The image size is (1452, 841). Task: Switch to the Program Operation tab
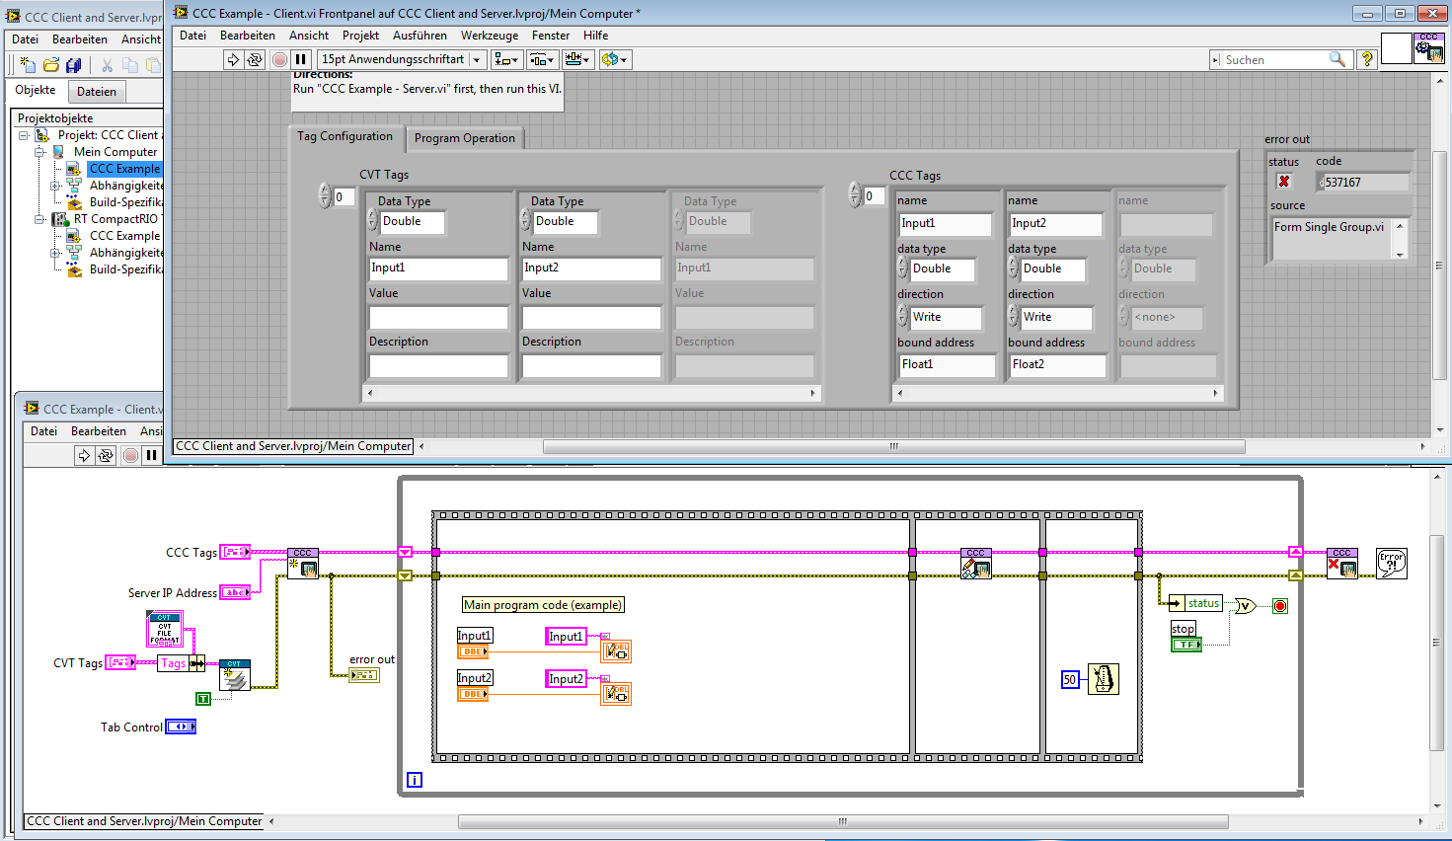pyautogui.click(x=464, y=138)
